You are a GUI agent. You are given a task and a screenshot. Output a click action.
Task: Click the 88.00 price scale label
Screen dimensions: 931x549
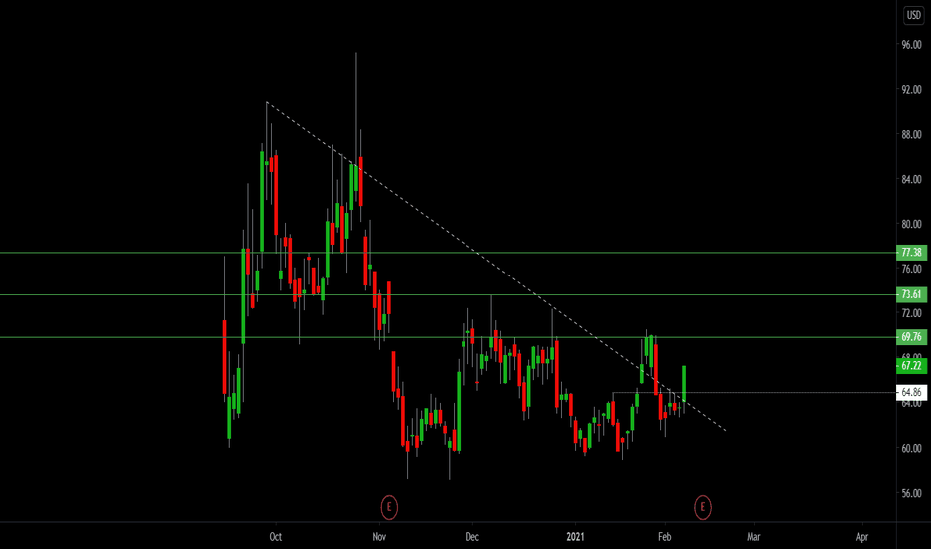pyautogui.click(x=911, y=135)
